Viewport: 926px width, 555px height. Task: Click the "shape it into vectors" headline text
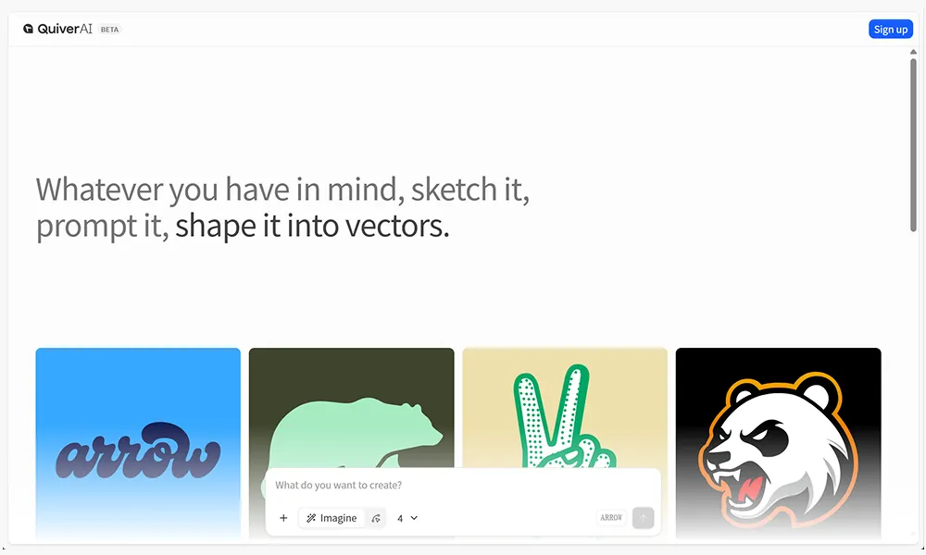tap(312, 226)
